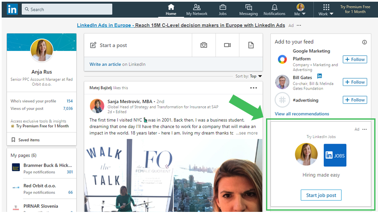Open Saved items
Viewport: 378px width, 214px height.
click(x=29, y=140)
